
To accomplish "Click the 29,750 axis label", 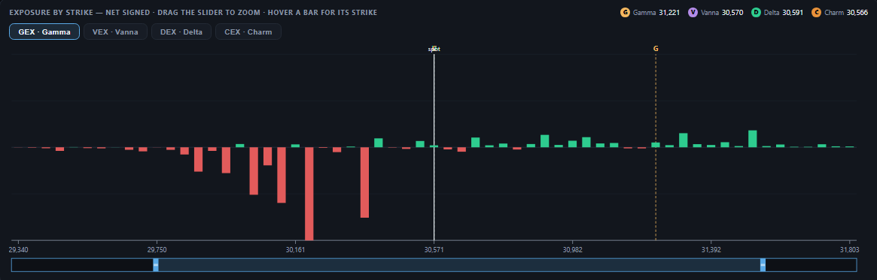I will click(157, 249).
